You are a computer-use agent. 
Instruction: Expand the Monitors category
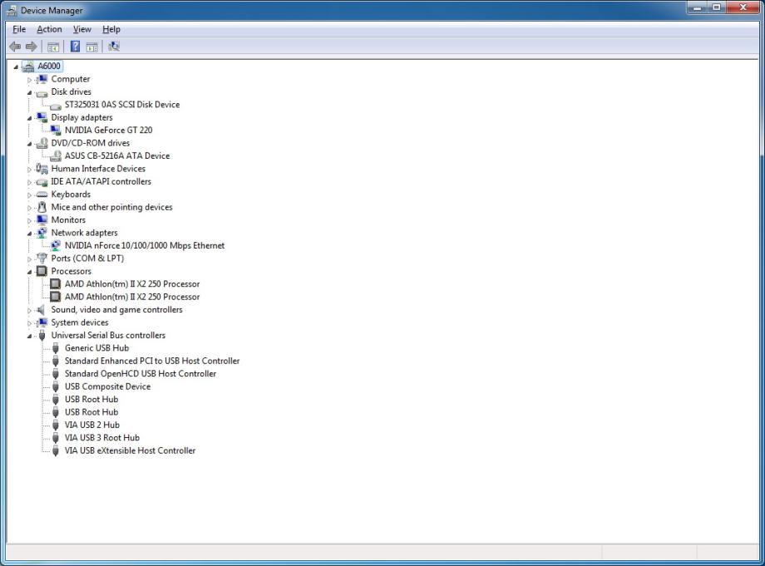coord(29,220)
